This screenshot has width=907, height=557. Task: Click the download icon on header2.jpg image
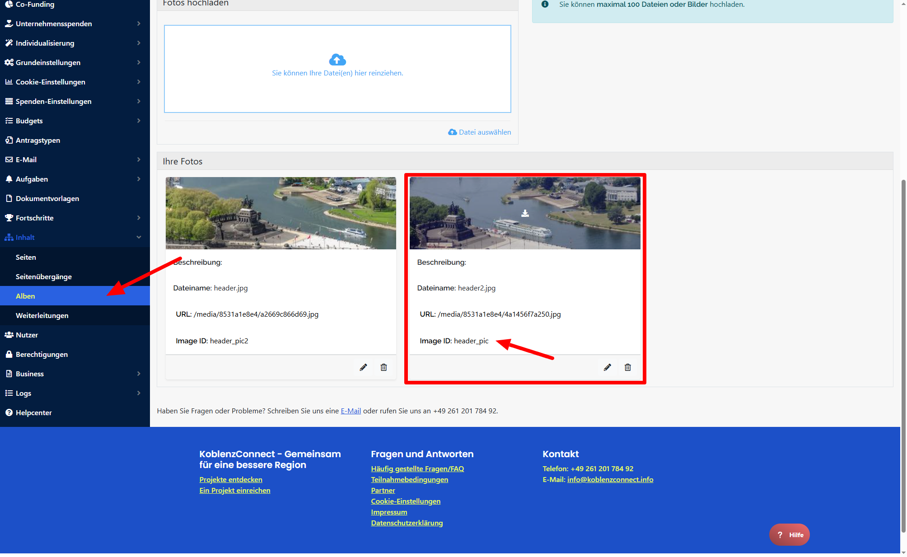coord(525,213)
